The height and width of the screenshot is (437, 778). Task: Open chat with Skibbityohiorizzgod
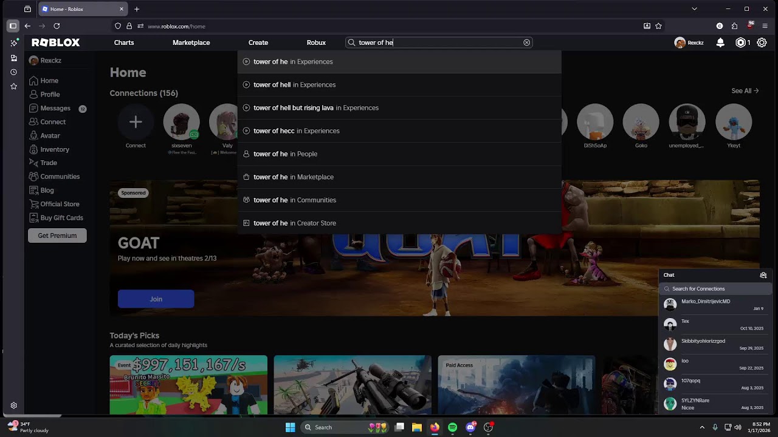[716, 344]
